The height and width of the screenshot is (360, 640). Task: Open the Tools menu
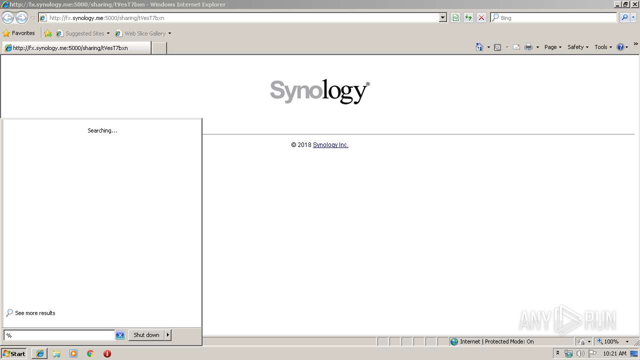(603, 47)
